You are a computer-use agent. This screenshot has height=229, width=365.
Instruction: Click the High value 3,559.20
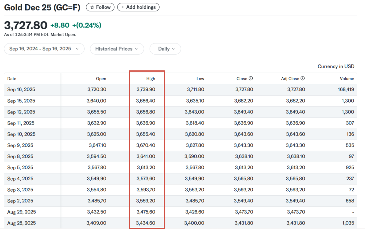point(146,201)
